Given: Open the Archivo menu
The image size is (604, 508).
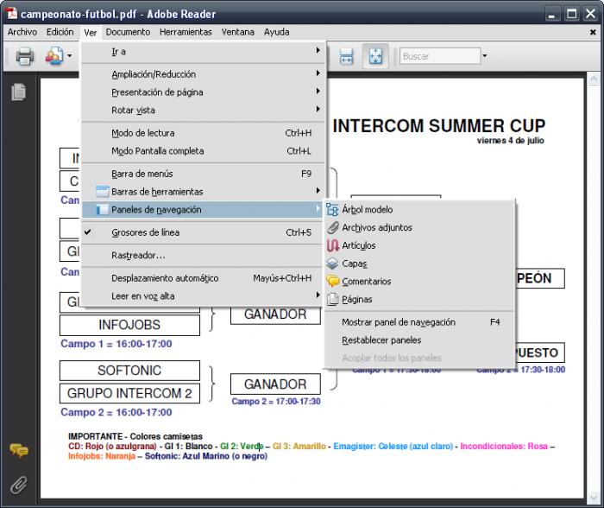Looking at the screenshot, I should coord(22,32).
